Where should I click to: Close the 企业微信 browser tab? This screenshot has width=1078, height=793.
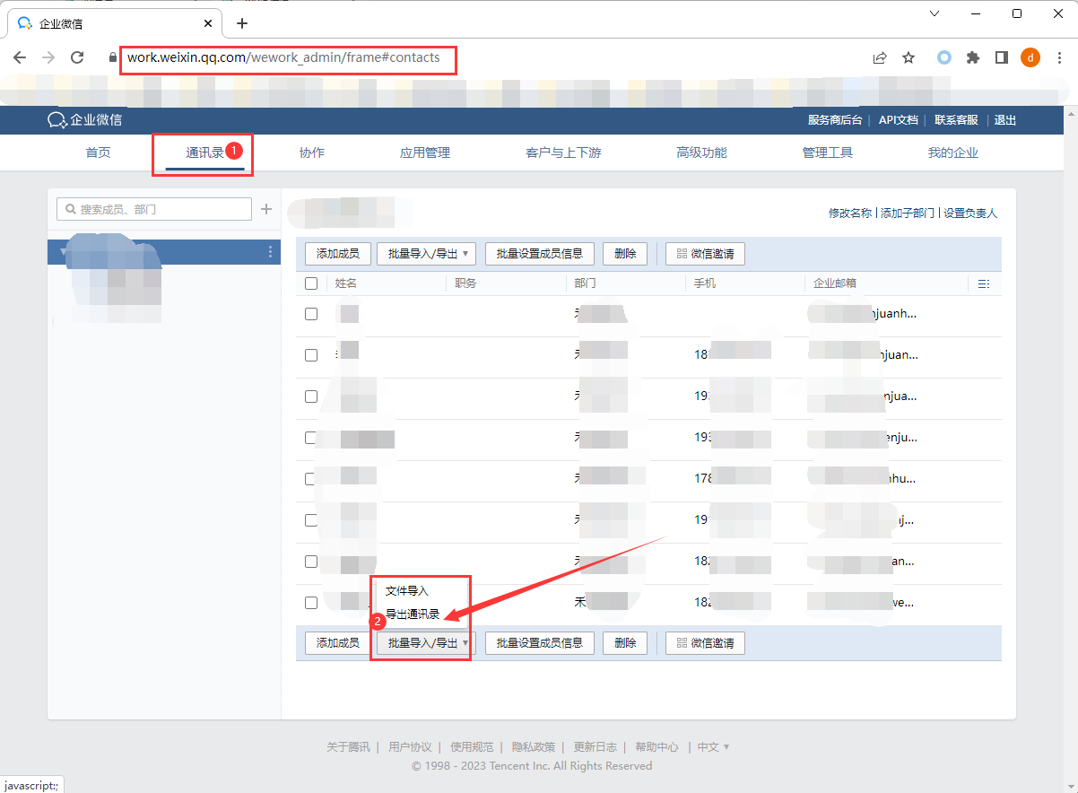tap(209, 23)
